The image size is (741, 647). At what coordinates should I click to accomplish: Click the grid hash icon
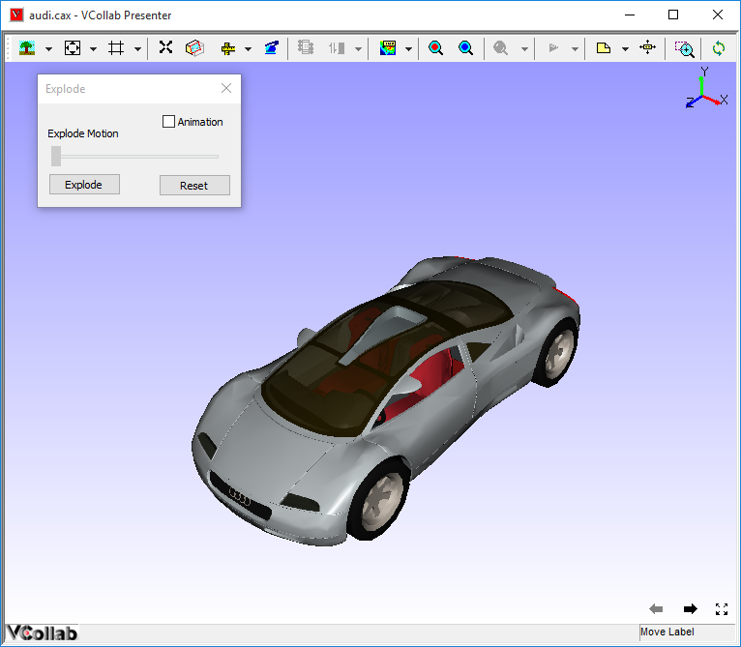click(x=116, y=47)
